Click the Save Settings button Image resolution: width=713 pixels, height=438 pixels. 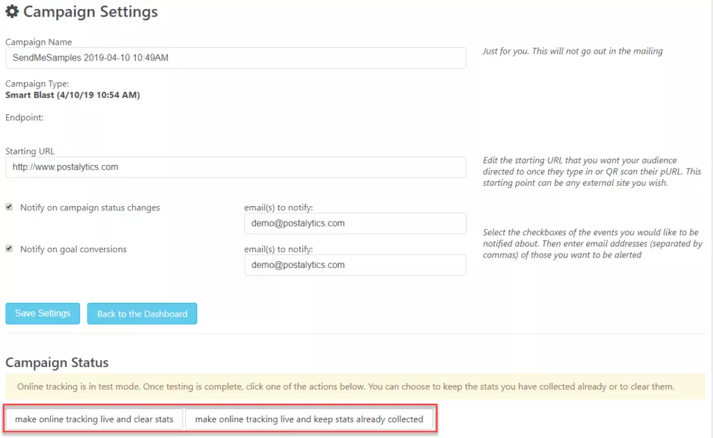(42, 313)
